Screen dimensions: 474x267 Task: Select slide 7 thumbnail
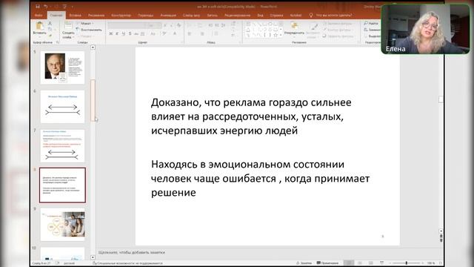pos(62,146)
